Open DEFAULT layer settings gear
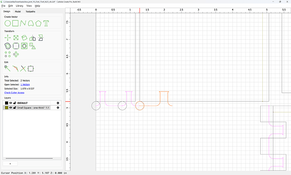Screen dimensions: 291x175 (x=58, y=103)
